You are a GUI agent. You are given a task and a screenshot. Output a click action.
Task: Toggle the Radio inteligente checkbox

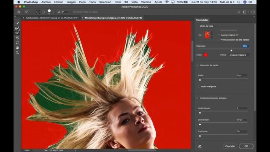pyautogui.click(x=199, y=87)
